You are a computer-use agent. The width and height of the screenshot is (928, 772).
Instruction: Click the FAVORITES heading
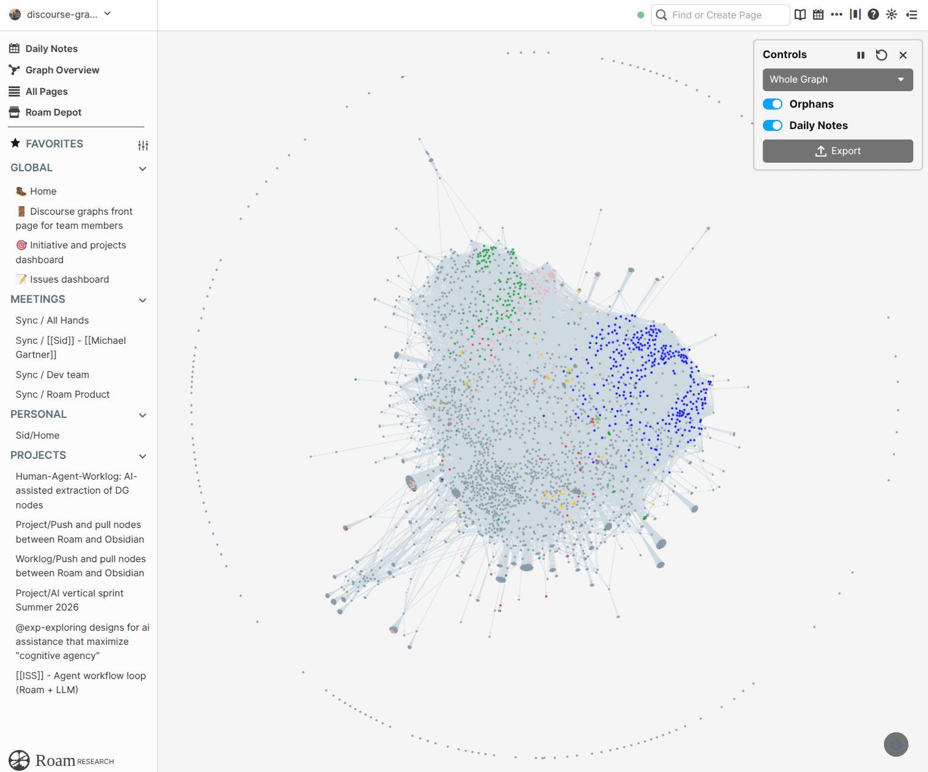(x=54, y=144)
